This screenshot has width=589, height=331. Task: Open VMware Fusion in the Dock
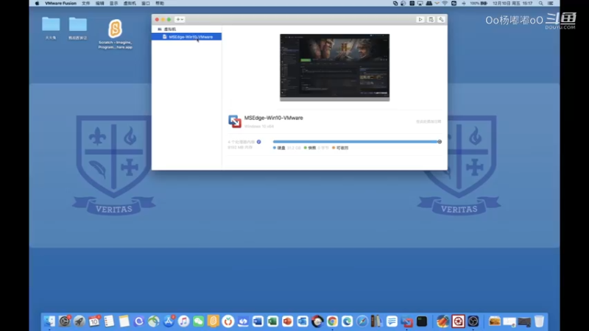click(x=406, y=321)
